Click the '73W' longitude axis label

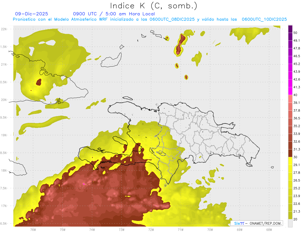(122, 229)
